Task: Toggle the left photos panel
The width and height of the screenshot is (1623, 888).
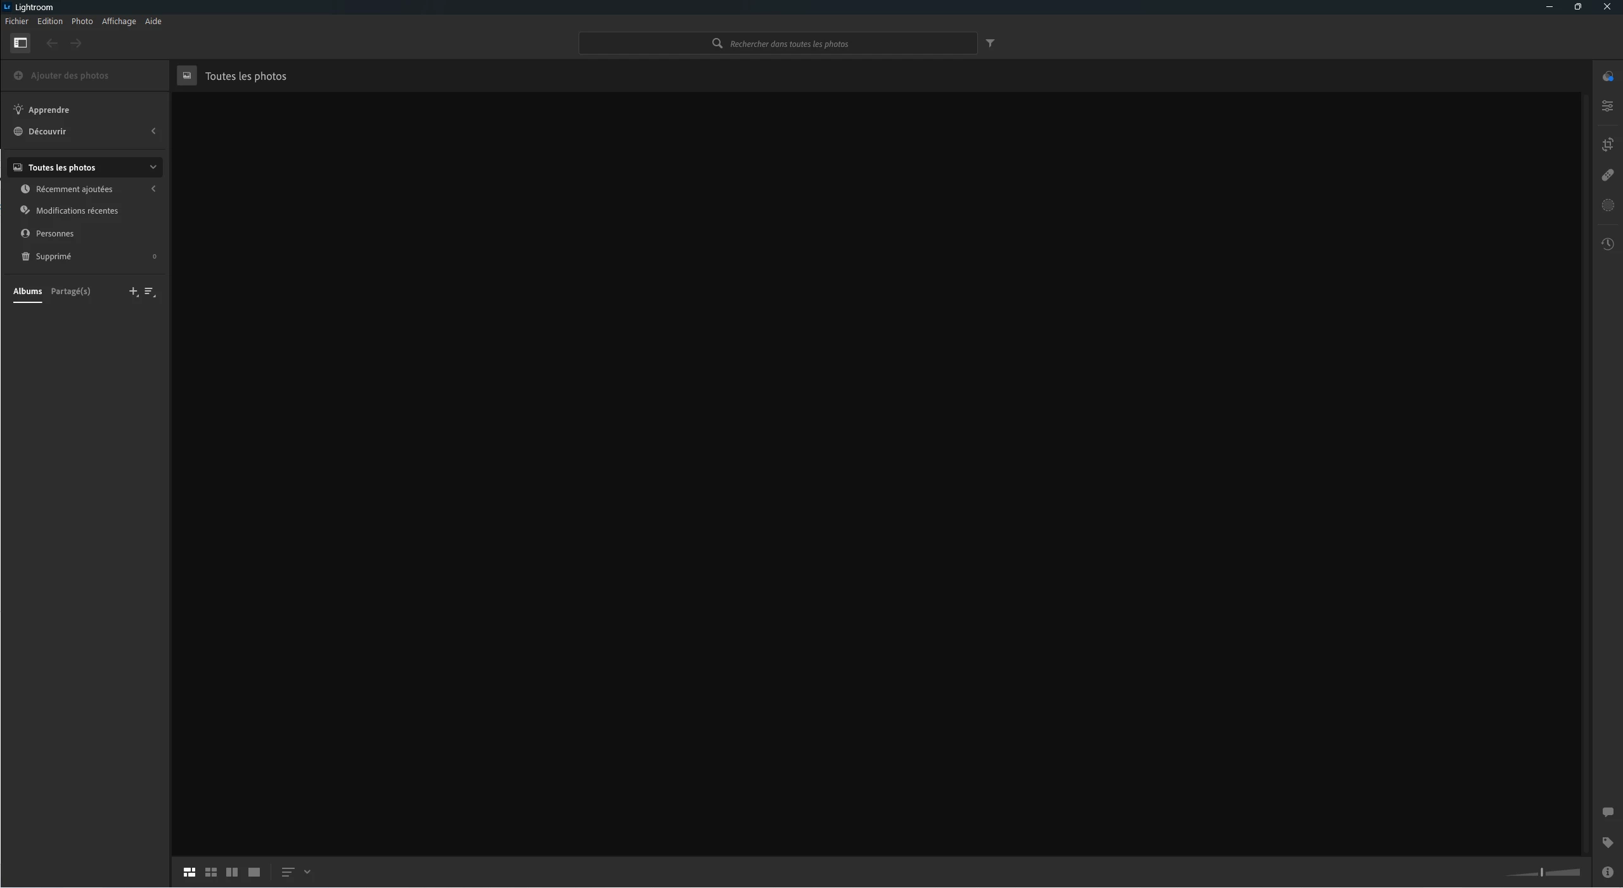Action: click(20, 43)
